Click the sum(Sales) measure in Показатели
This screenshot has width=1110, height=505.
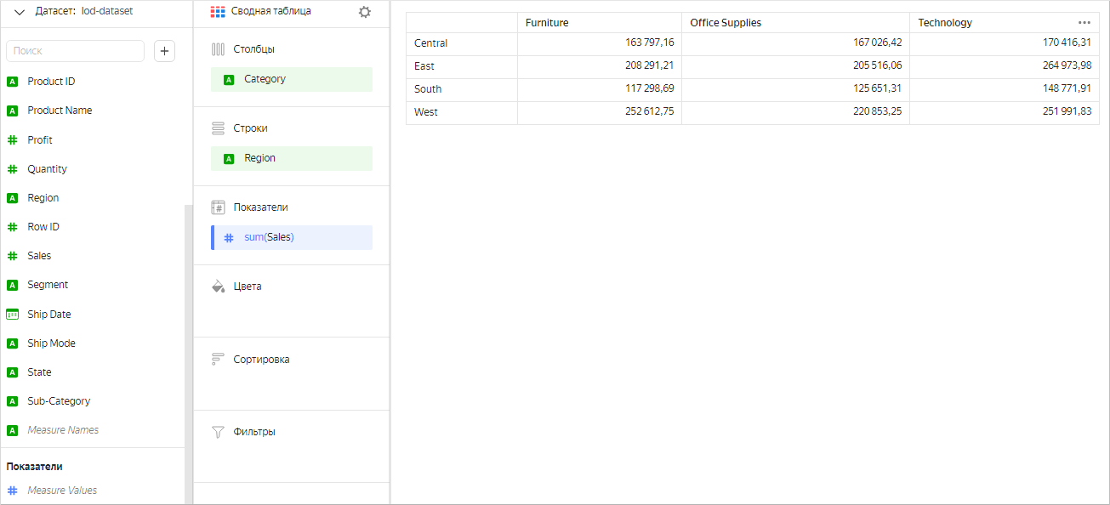coord(291,237)
